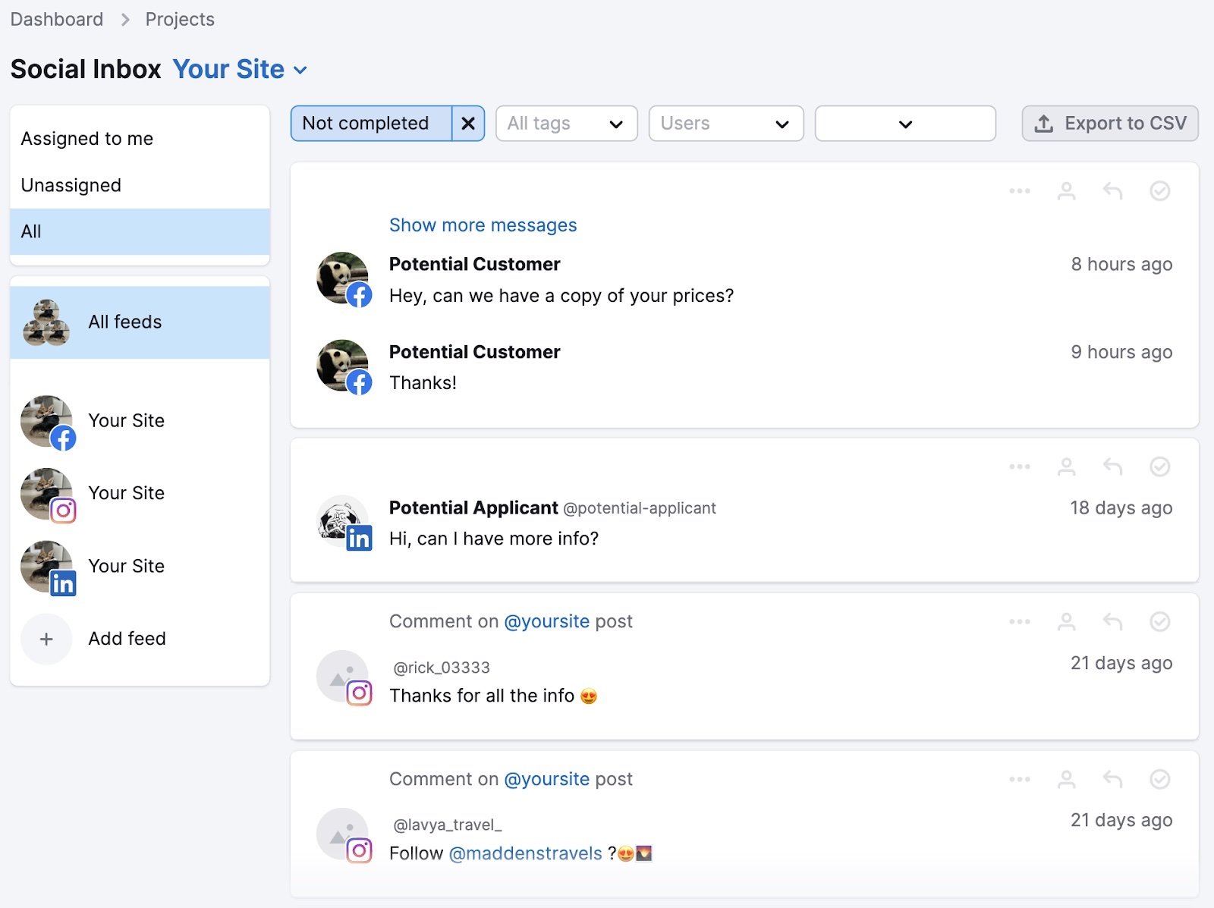Expand the Users dropdown
Viewport: 1214px width, 908px height.
725,123
